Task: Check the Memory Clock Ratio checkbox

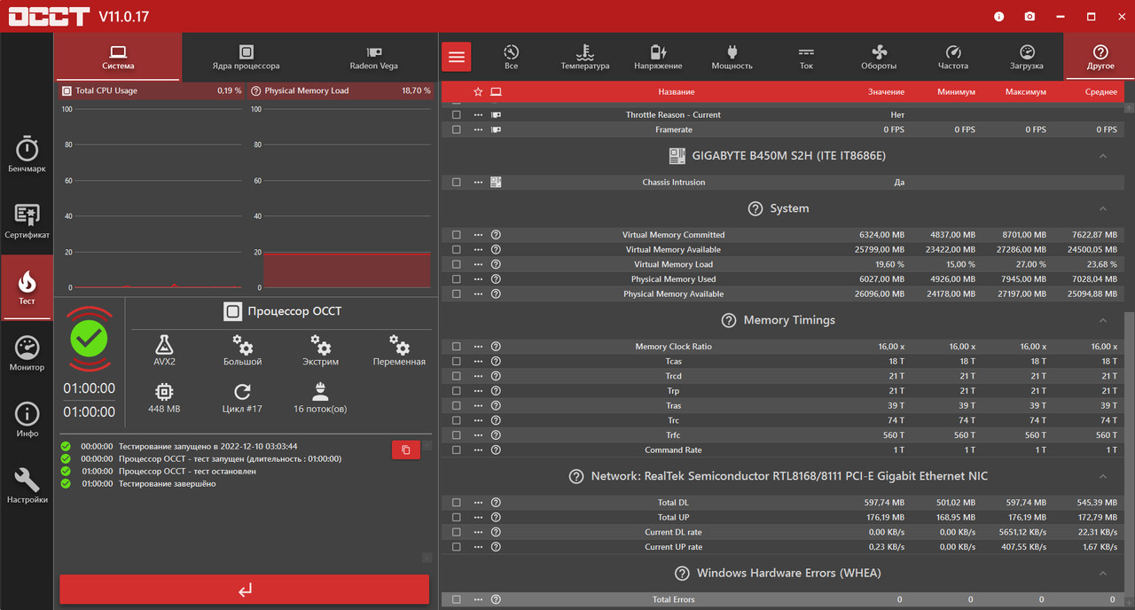Action: click(x=457, y=347)
